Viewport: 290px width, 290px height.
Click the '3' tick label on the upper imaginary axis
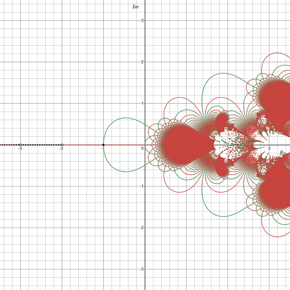(x=142, y=20)
